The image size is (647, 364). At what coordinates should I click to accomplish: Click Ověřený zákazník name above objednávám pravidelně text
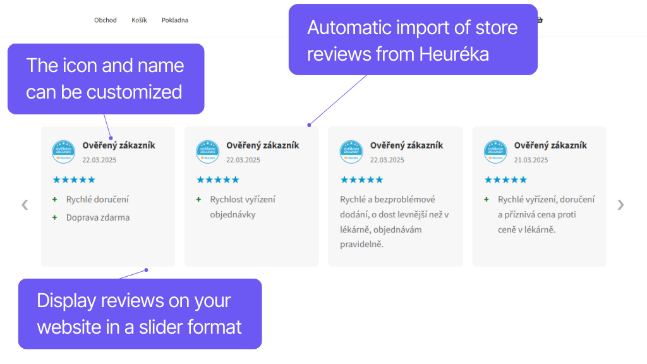click(406, 145)
